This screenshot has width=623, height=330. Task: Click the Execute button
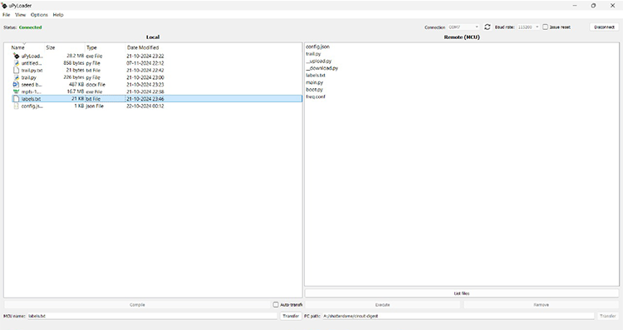tap(382, 305)
